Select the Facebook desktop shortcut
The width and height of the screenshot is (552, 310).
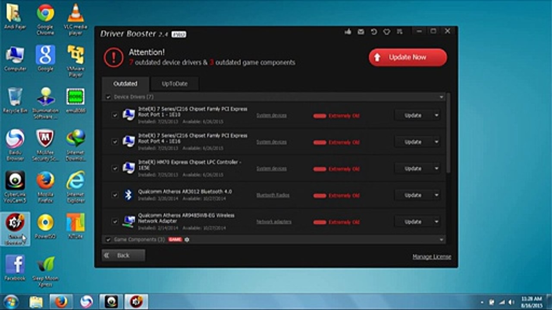click(15, 268)
